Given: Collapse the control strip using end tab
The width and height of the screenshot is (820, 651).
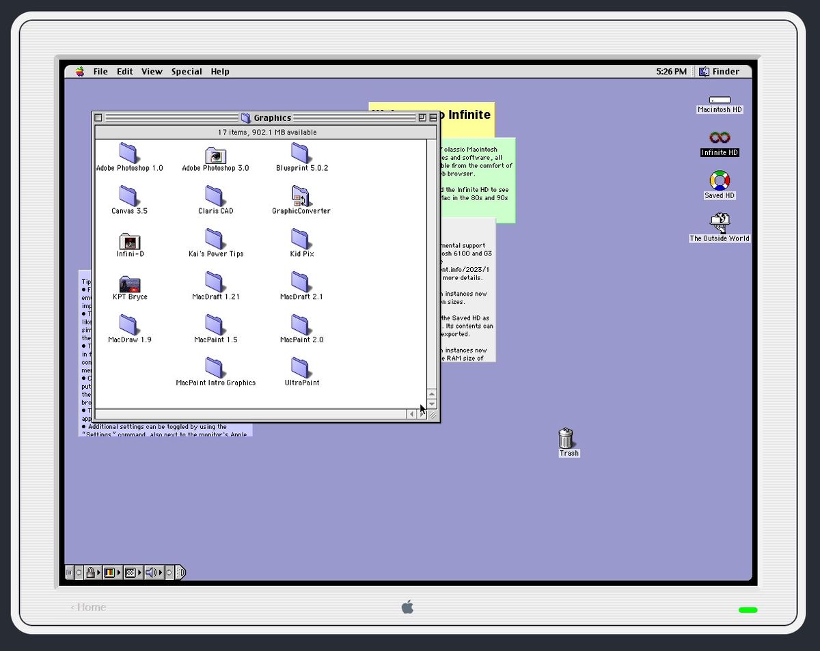Looking at the screenshot, I should pyautogui.click(x=180, y=572).
